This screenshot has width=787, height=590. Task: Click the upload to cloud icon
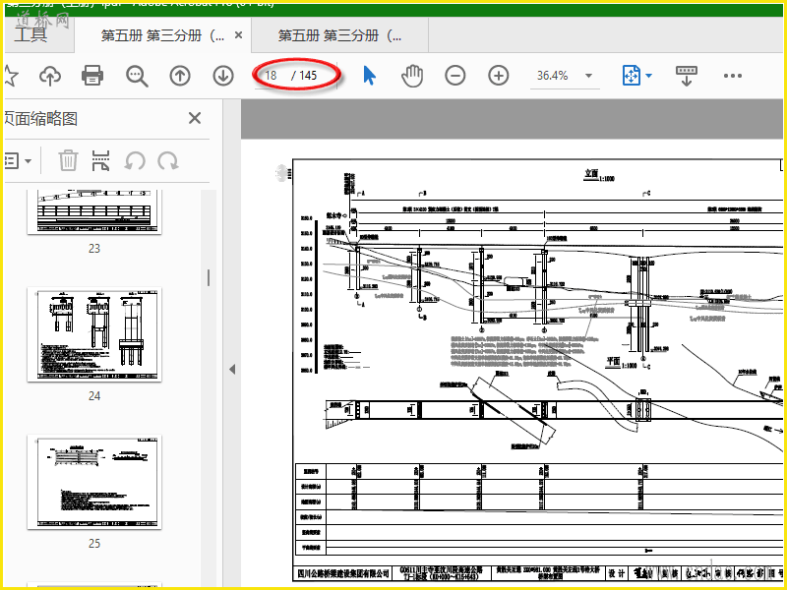click(x=49, y=76)
